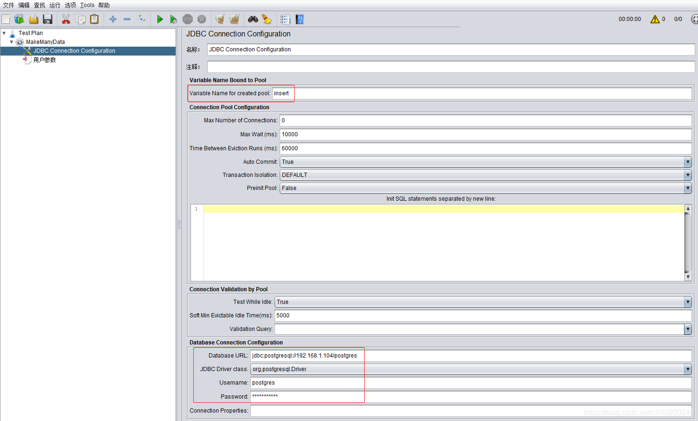698x421 pixels.
Task: Open the Transaction Isolation dropdown
Action: coord(688,175)
